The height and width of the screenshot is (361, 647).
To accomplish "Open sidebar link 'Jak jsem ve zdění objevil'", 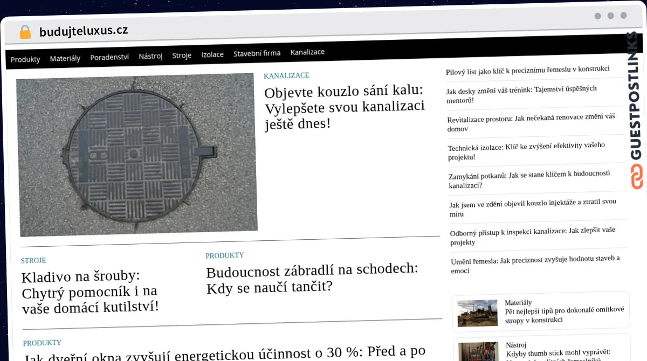I will [x=533, y=207].
